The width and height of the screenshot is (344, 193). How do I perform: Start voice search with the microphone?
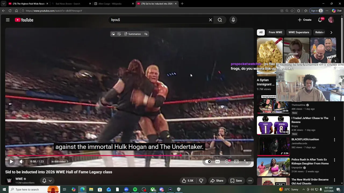[233, 20]
